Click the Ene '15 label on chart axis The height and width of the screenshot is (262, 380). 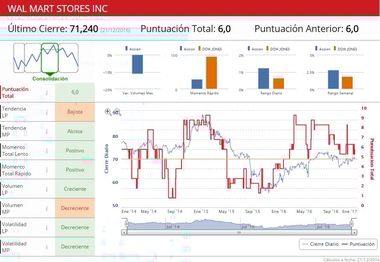tap(201, 211)
